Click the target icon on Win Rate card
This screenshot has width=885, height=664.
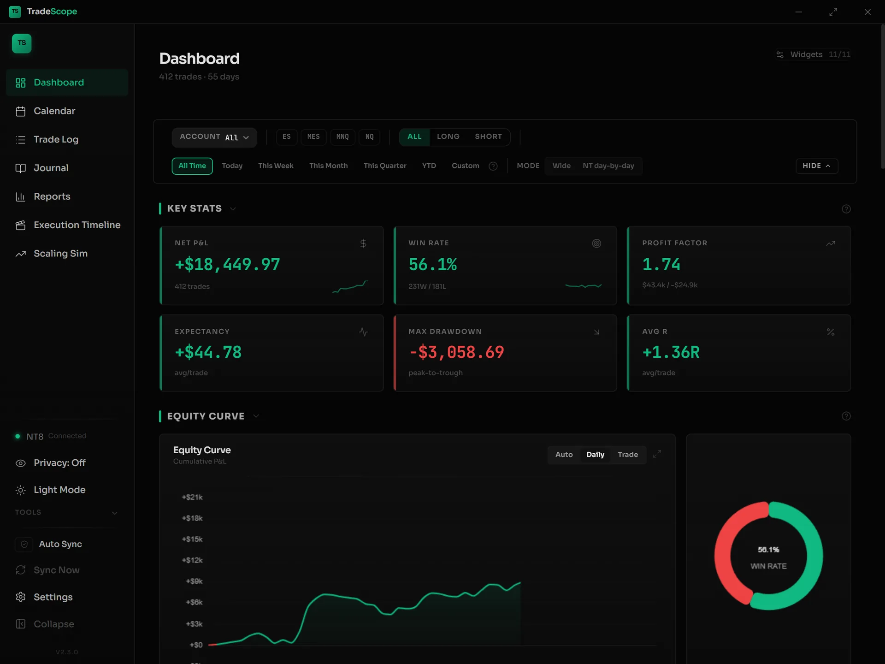point(596,243)
